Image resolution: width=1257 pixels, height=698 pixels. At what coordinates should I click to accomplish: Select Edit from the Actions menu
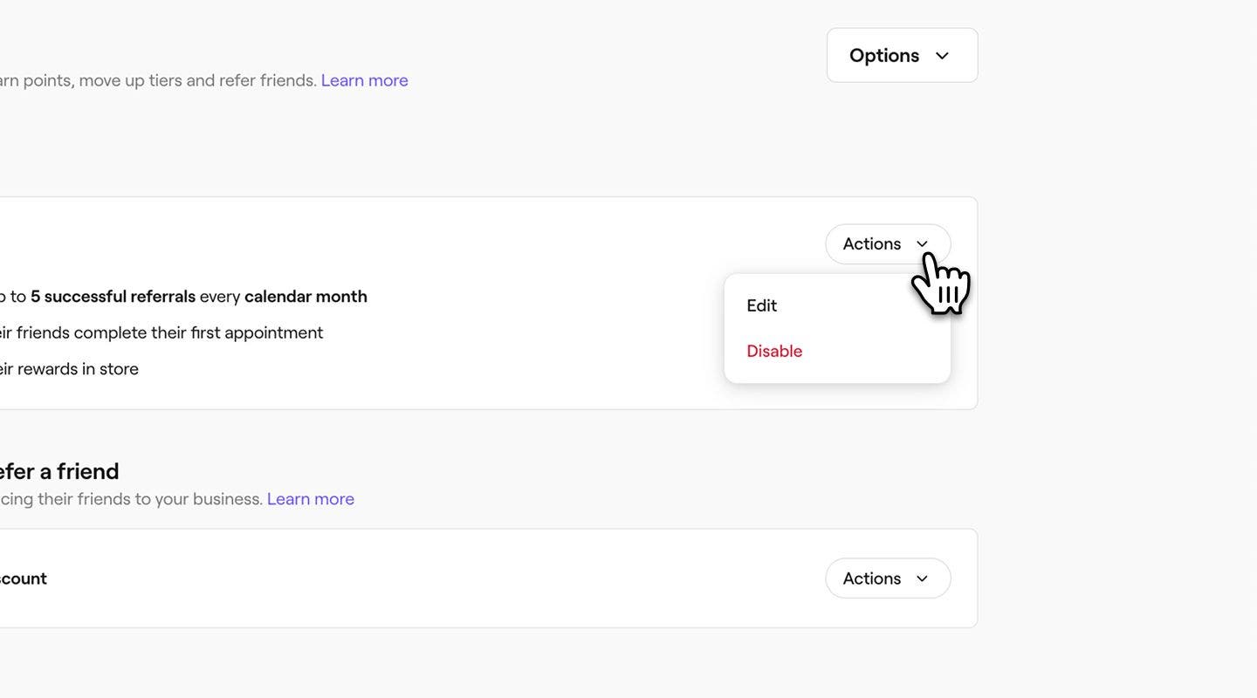760,305
